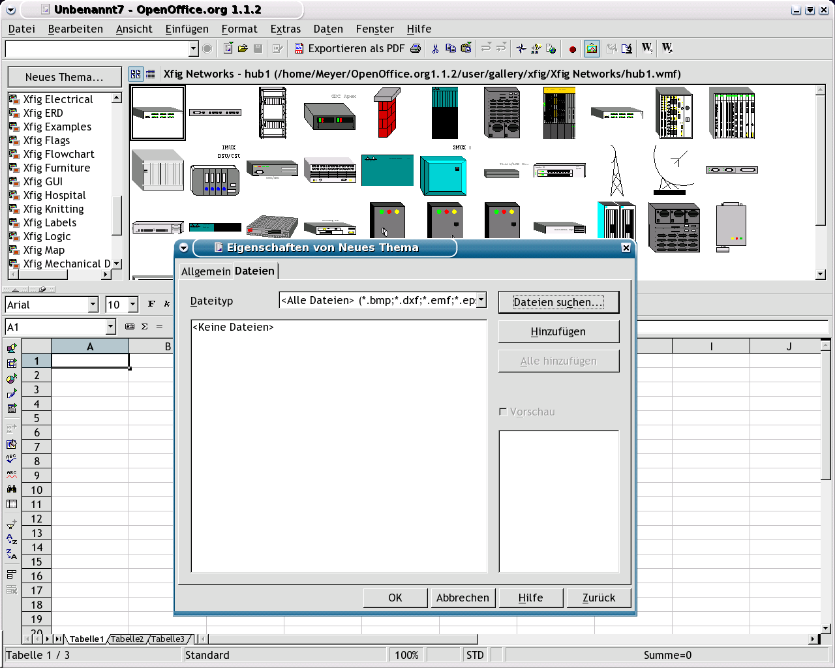
Task: Click the cut (scissors) toolbar icon
Action: (435, 48)
